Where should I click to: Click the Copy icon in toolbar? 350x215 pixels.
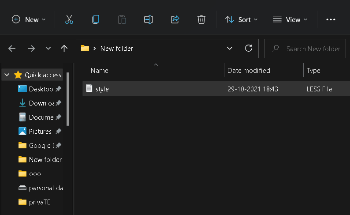coord(96,19)
